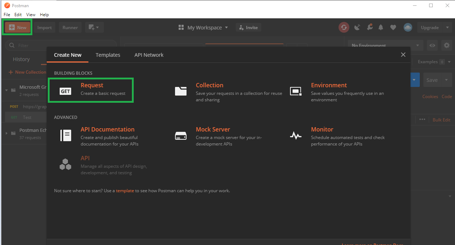Image resolution: width=455 pixels, height=245 pixels.
Task: Click the new window icon beside Runner
Action: tap(91, 27)
